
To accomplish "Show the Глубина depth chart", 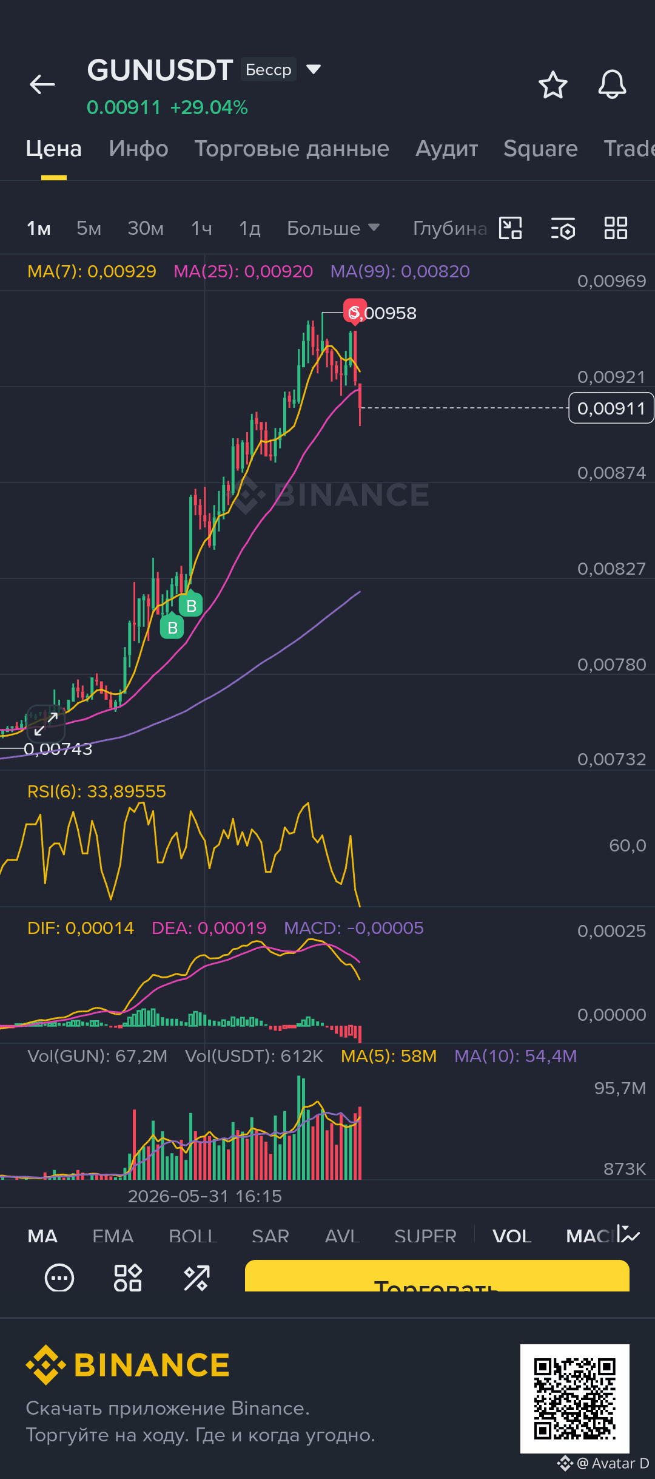I will point(450,228).
